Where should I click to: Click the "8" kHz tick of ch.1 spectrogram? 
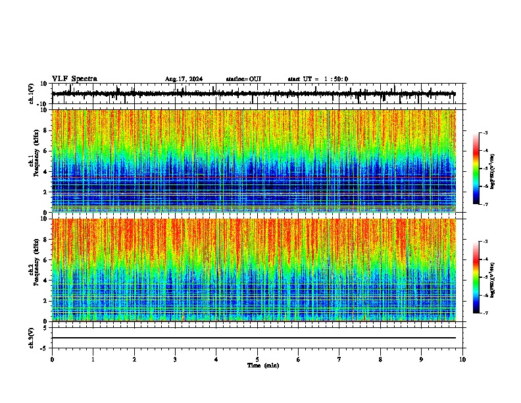click(x=46, y=130)
